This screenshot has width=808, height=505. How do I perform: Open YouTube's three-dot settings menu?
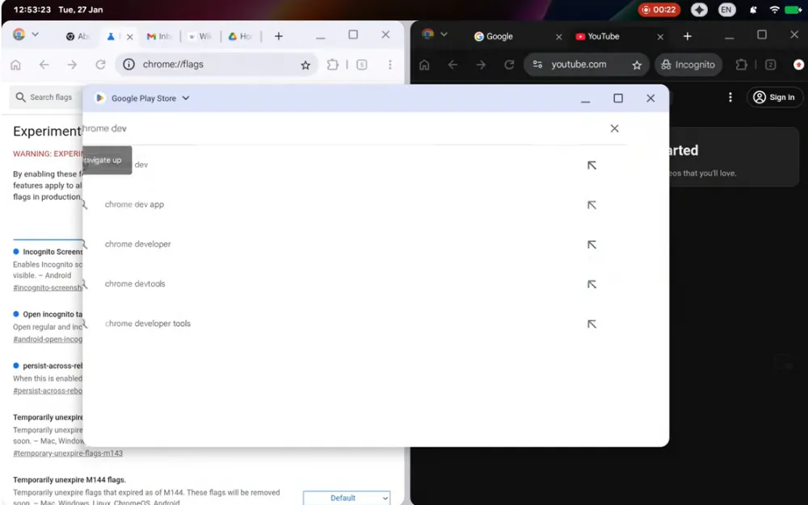[730, 98]
